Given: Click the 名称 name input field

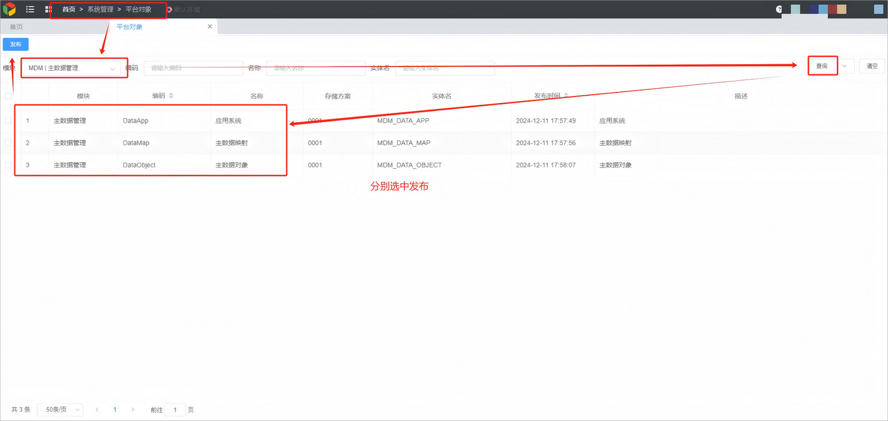Looking at the screenshot, I should tap(316, 68).
